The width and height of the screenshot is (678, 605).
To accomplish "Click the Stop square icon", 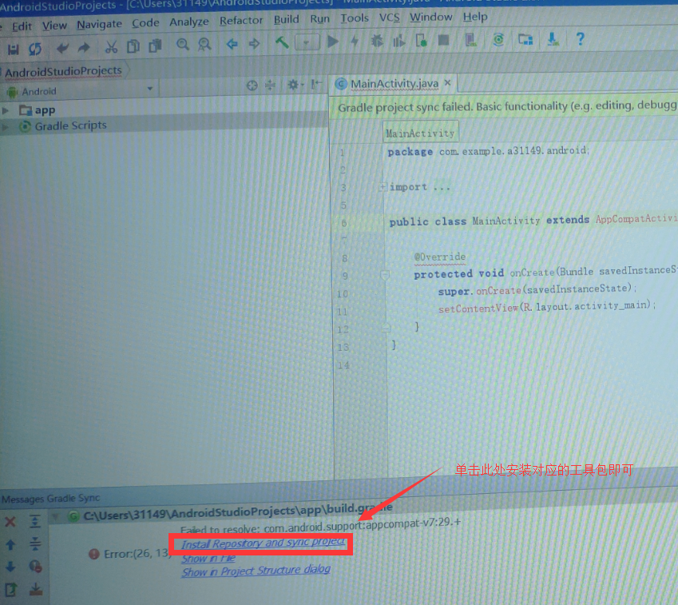I will pos(443,40).
